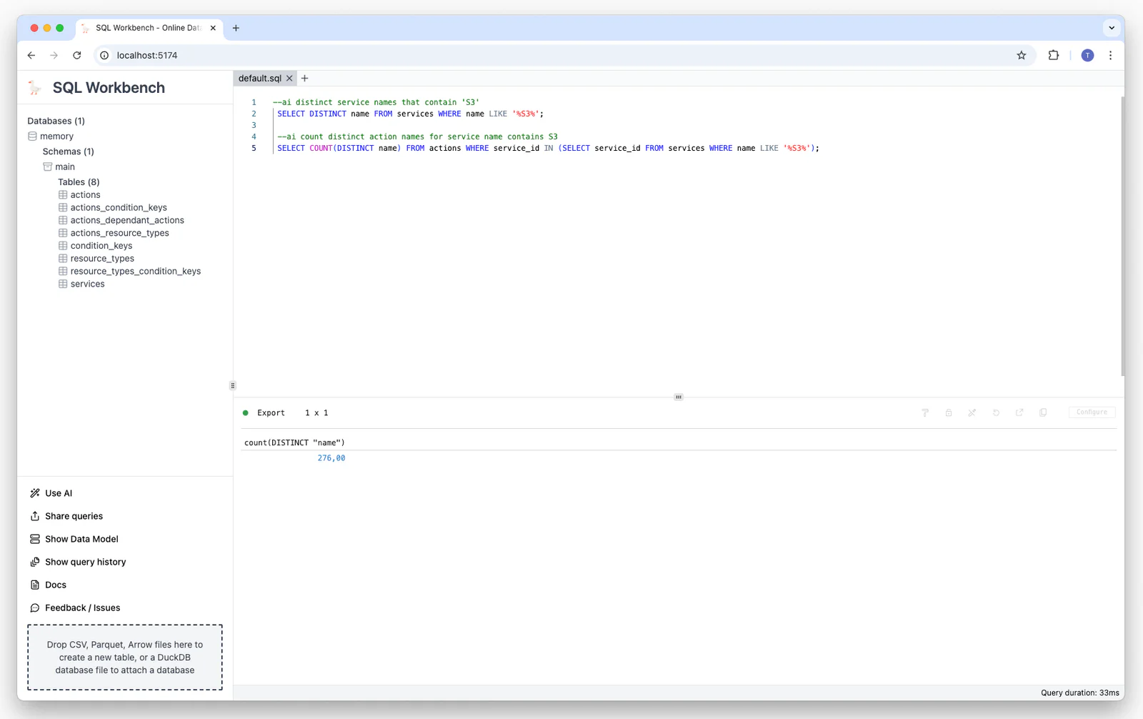The image size is (1143, 719).
Task: Click the Use AI magic wand icon
Action: coord(35,493)
